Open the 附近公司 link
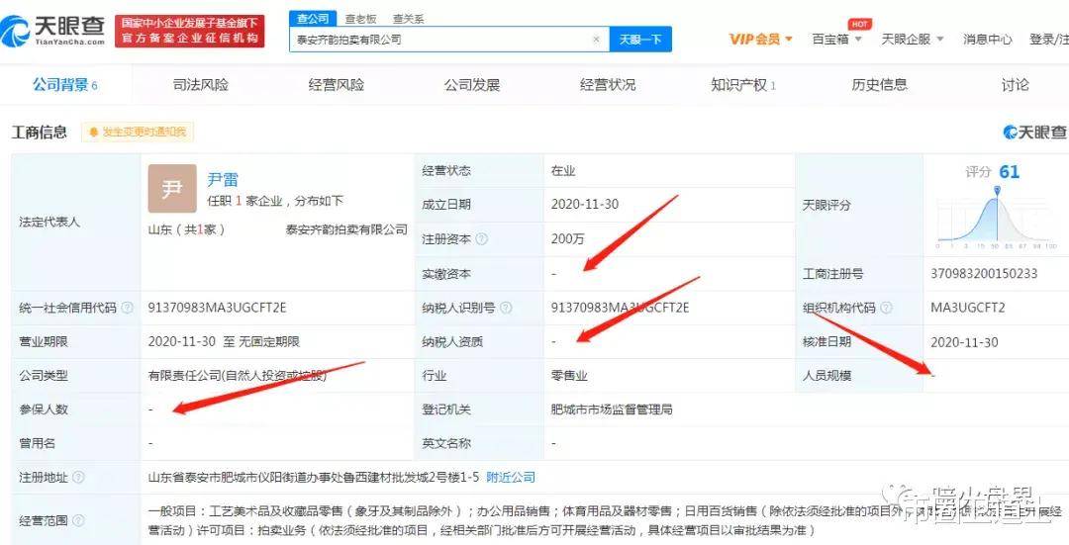 pos(511,478)
